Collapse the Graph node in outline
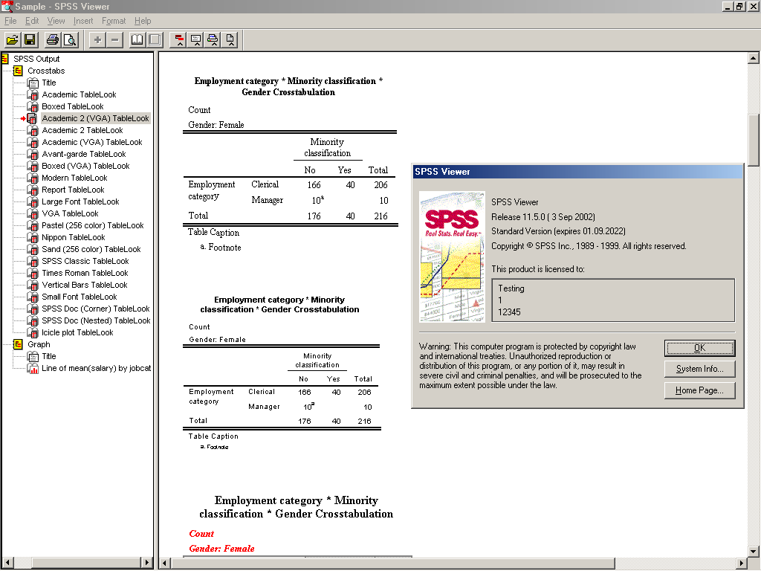 (x=18, y=344)
